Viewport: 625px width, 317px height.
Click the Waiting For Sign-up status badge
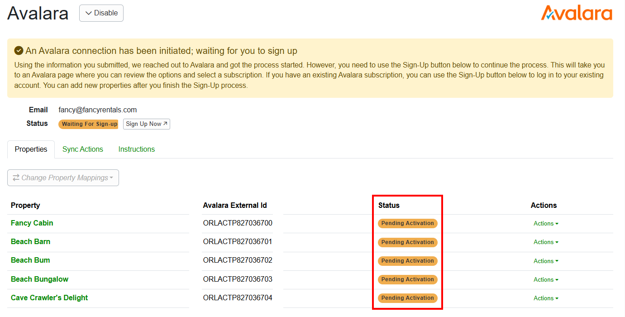click(x=88, y=123)
